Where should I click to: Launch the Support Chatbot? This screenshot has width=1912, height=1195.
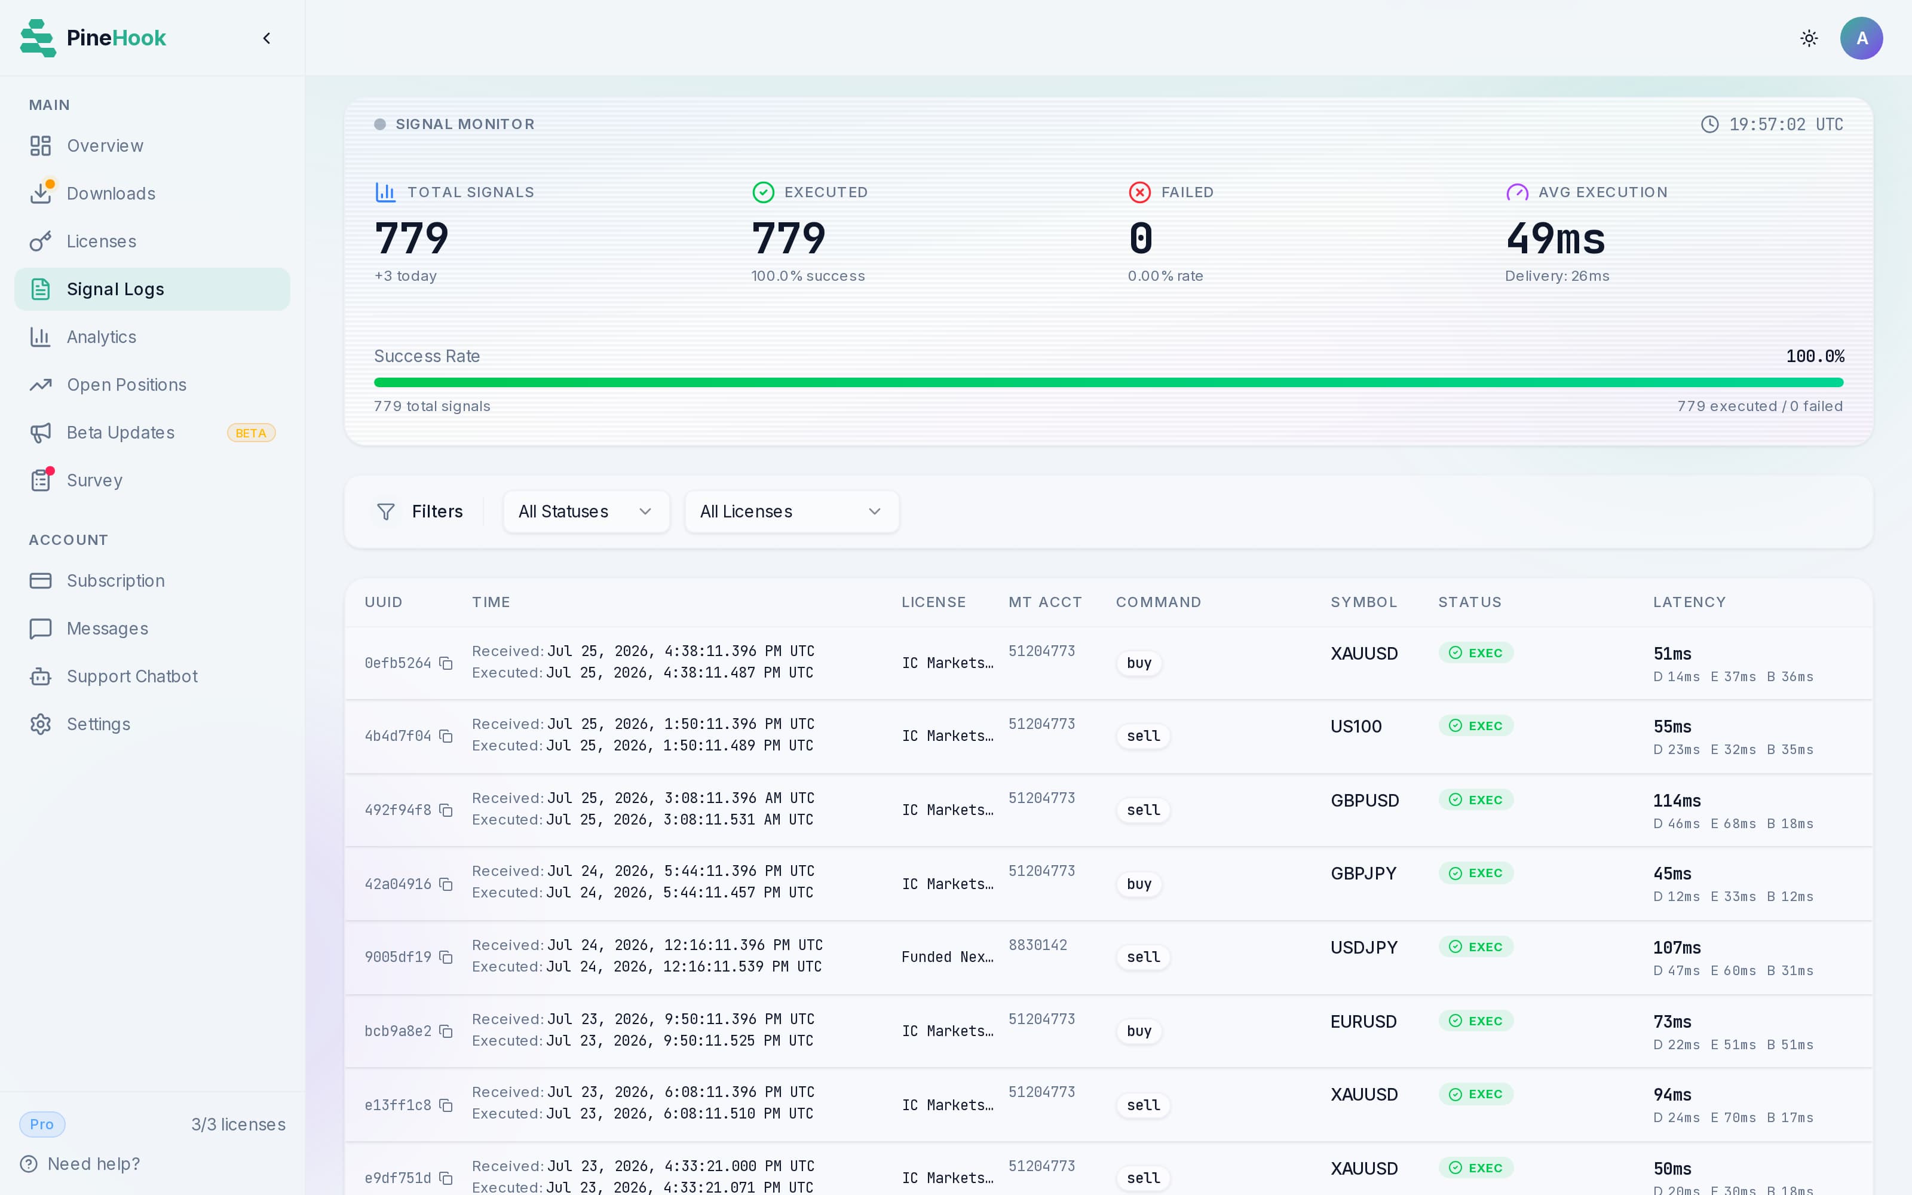click(x=152, y=676)
